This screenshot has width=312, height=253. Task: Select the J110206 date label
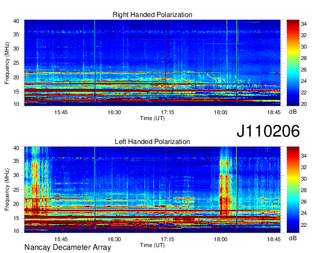tap(268, 131)
